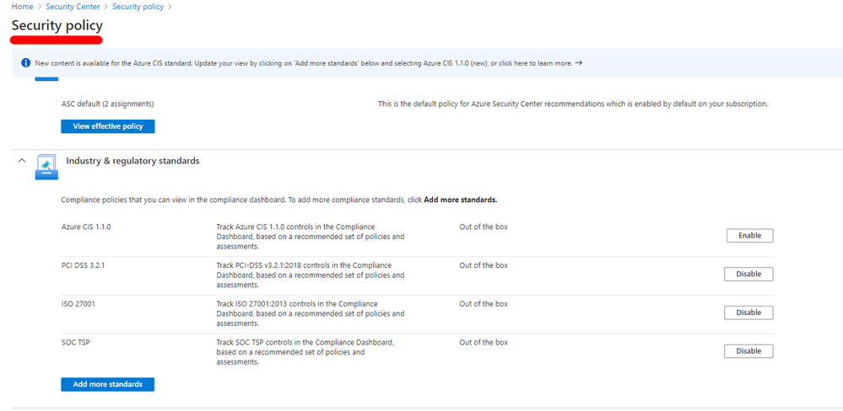
Task: Go to Security Center breadcrumb
Action: tap(73, 7)
